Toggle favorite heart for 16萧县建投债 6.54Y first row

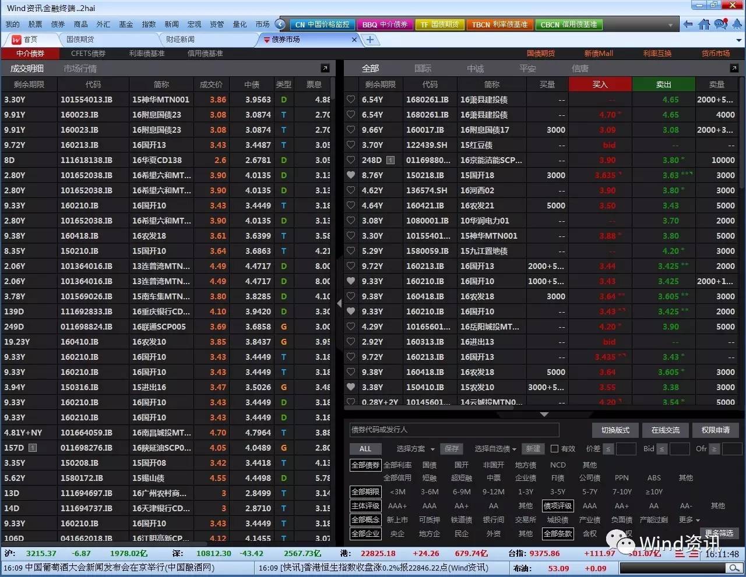click(351, 100)
